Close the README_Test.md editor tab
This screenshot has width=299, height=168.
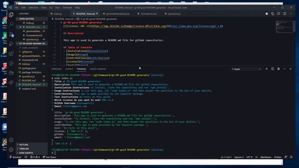(x=97, y=14)
